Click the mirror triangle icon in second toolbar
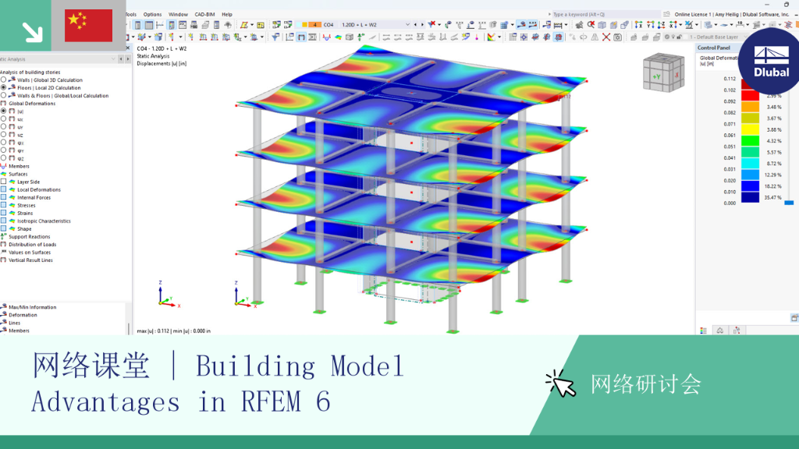The width and height of the screenshot is (799, 449). point(595,37)
